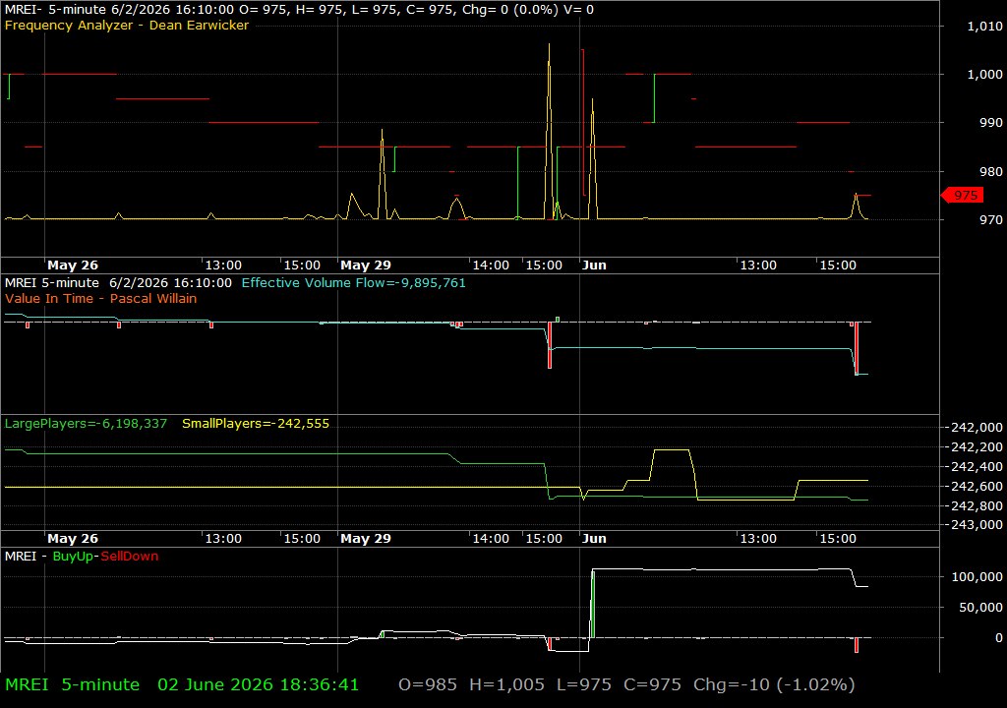Click '14:00' label on top time axis

[x=491, y=265]
